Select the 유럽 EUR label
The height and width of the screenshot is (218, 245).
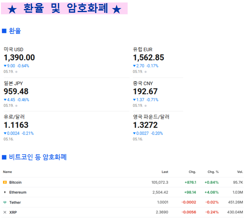pos(143,49)
